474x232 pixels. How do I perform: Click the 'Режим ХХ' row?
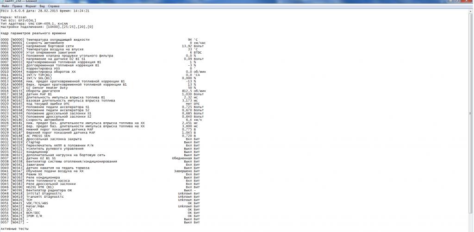[103, 174]
